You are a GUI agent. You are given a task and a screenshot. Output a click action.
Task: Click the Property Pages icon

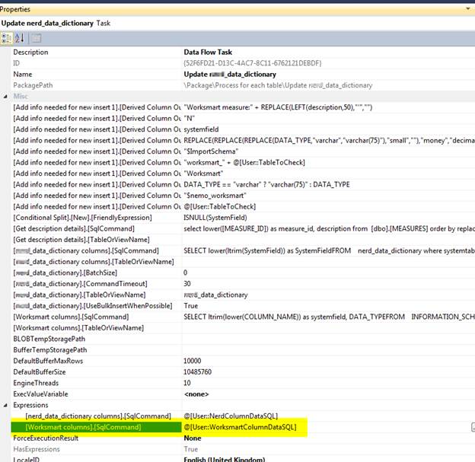click(36, 38)
